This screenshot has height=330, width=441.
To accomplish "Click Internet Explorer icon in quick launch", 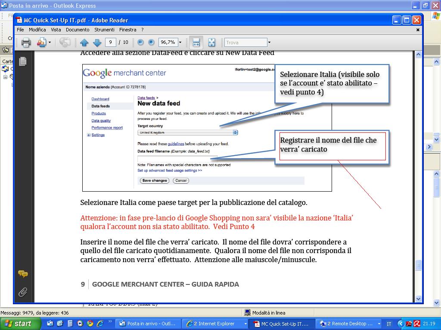I will coord(100,324).
